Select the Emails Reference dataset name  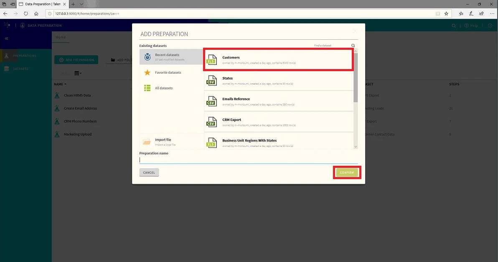[x=236, y=99]
